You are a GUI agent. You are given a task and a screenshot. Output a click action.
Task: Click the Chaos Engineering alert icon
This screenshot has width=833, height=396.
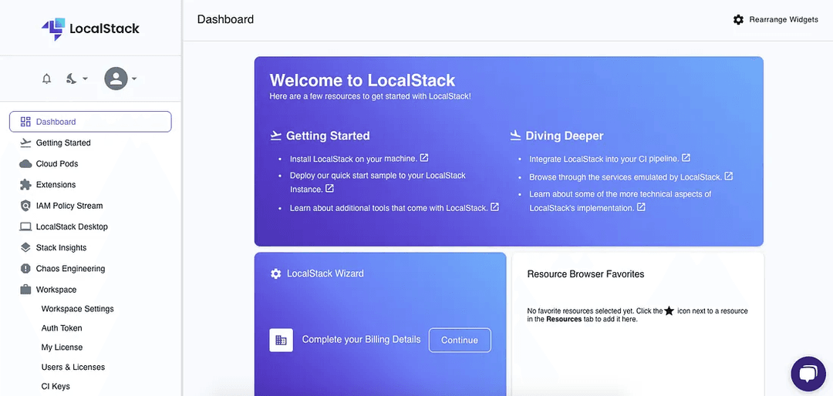(x=25, y=269)
